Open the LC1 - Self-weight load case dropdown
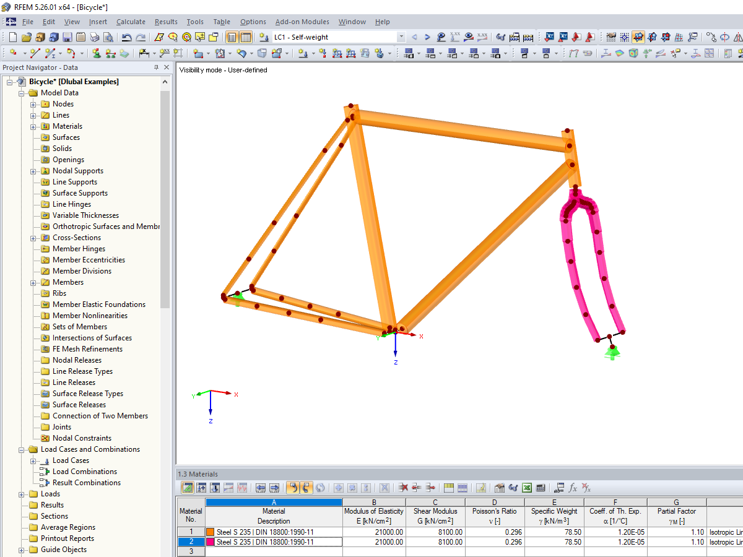 [x=401, y=37]
